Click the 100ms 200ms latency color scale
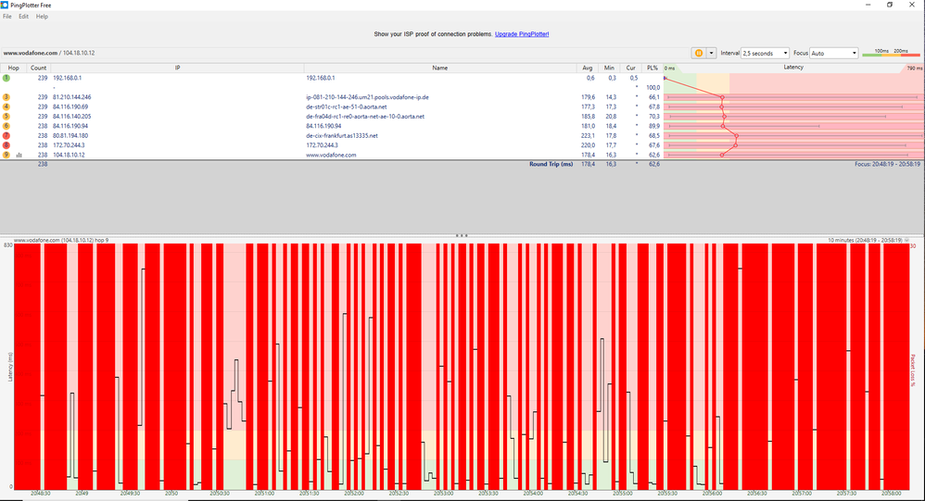Viewport: 925px width, 501px height. (x=892, y=53)
